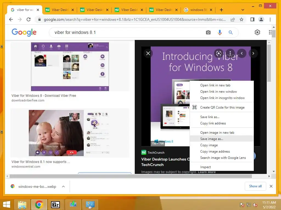Open the Chrome three-dot menu
This screenshot has height=210, width=281.
pyautogui.click(x=270, y=19)
